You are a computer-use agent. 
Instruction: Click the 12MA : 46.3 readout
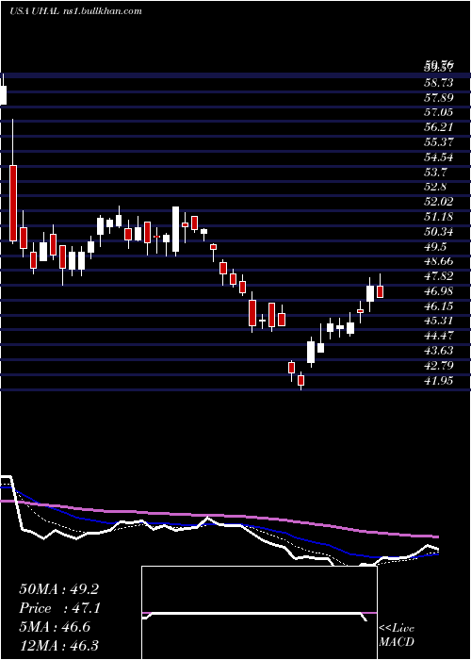click(x=58, y=645)
